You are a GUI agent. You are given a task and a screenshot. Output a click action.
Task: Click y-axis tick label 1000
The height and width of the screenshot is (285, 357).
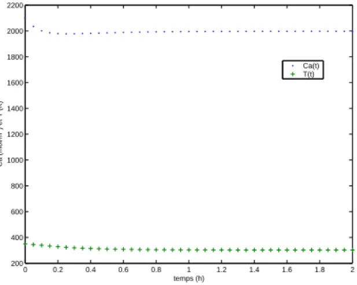pos(15,160)
